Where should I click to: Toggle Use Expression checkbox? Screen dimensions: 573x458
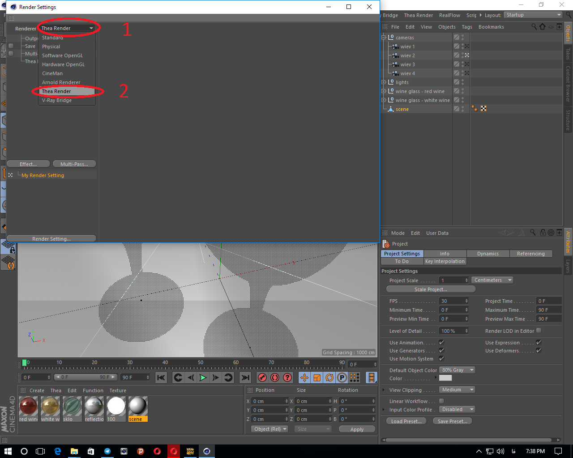point(539,342)
